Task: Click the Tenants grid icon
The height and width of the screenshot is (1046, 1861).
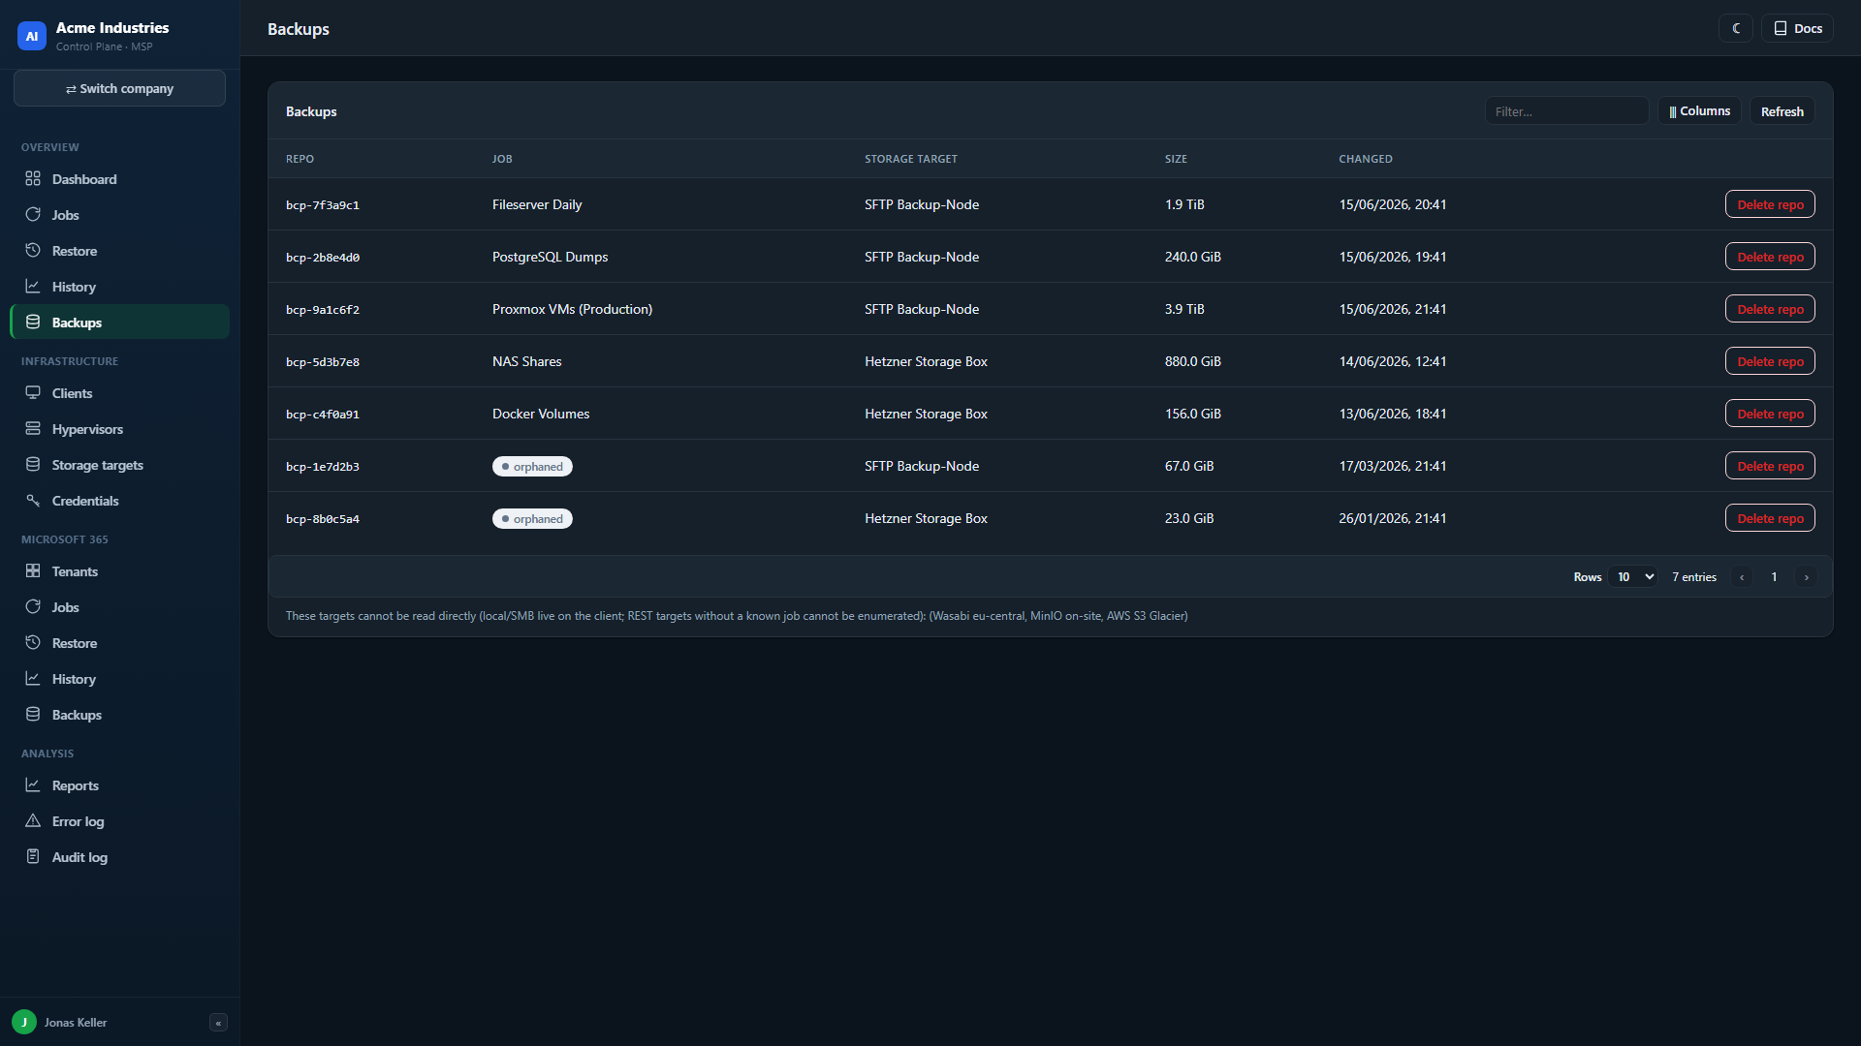Action: click(33, 571)
